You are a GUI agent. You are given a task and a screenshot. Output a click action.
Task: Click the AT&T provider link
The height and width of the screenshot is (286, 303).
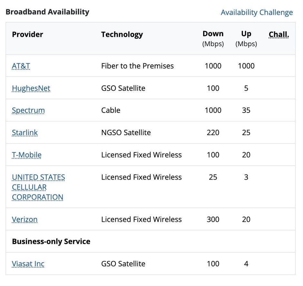coord(21,66)
